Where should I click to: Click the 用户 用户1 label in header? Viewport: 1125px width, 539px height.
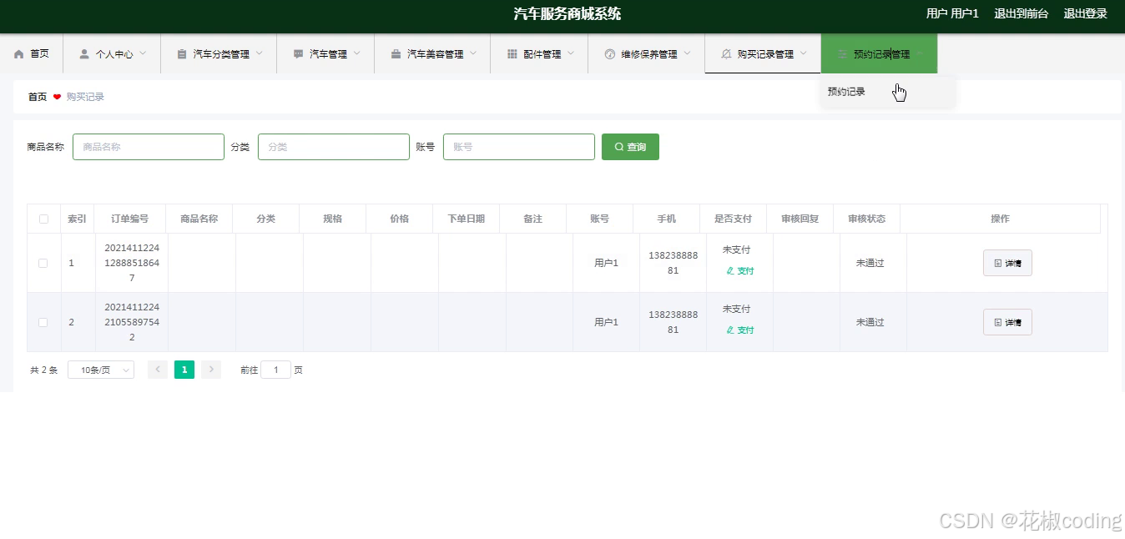(952, 13)
